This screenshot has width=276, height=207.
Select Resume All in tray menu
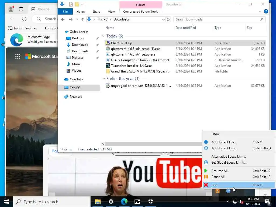[239, 171]
